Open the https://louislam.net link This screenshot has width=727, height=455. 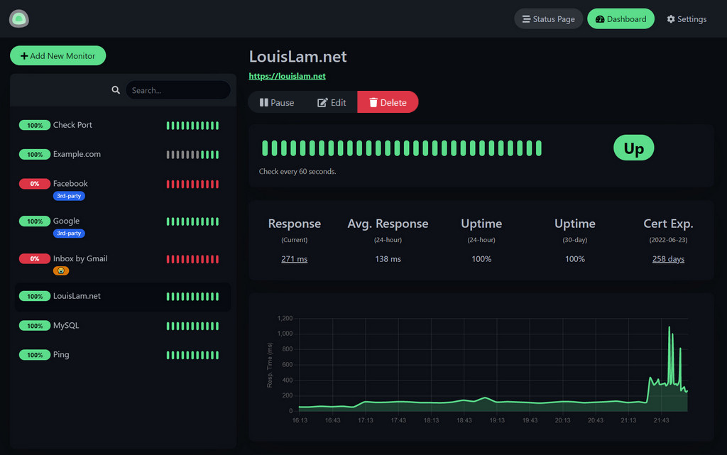click(x=287, y=76)
